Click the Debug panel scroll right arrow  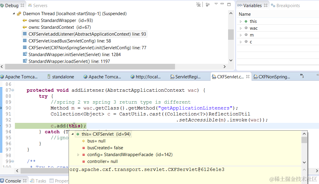[224, 66]
